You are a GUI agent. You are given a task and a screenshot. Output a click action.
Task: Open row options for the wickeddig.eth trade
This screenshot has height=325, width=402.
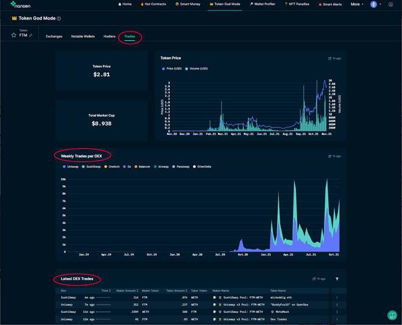tap(337, 298)
